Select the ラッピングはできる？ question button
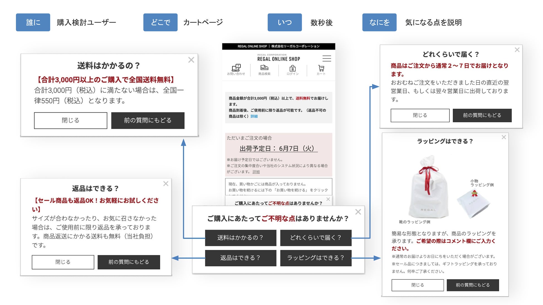The width and height of the screenshot is (543, 305). (x=316, y=258)
